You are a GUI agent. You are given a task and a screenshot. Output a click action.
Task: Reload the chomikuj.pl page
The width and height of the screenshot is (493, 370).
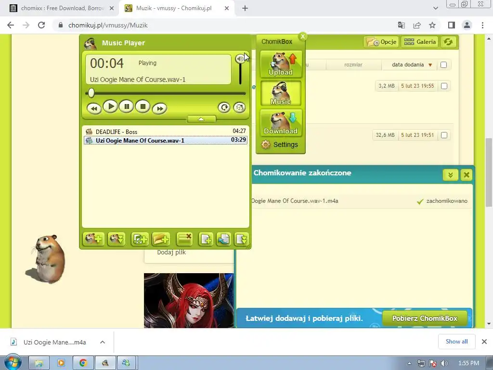(41, 25)
